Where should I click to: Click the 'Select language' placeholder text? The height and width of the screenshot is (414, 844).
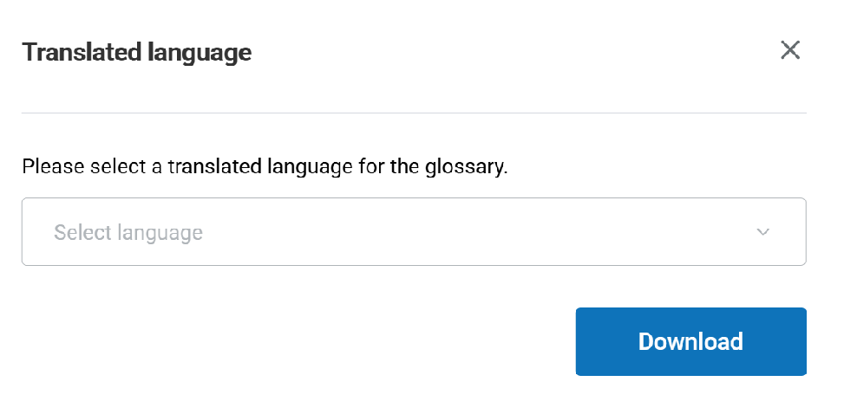128,232
